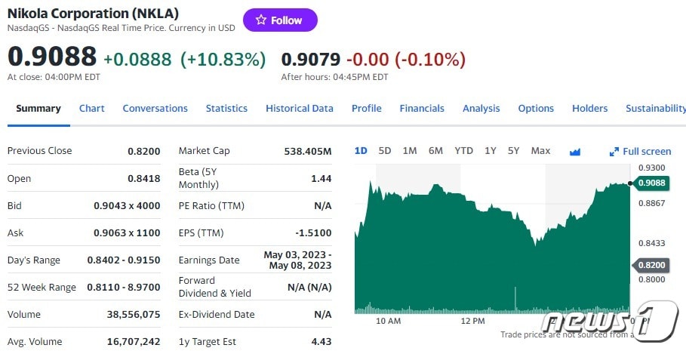The image size is (686, 351).
Task: View the Financials tab
Action: tap(422, 108)
